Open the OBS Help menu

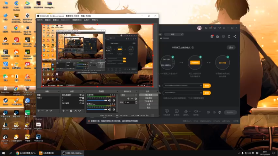[x=95, y=20]
